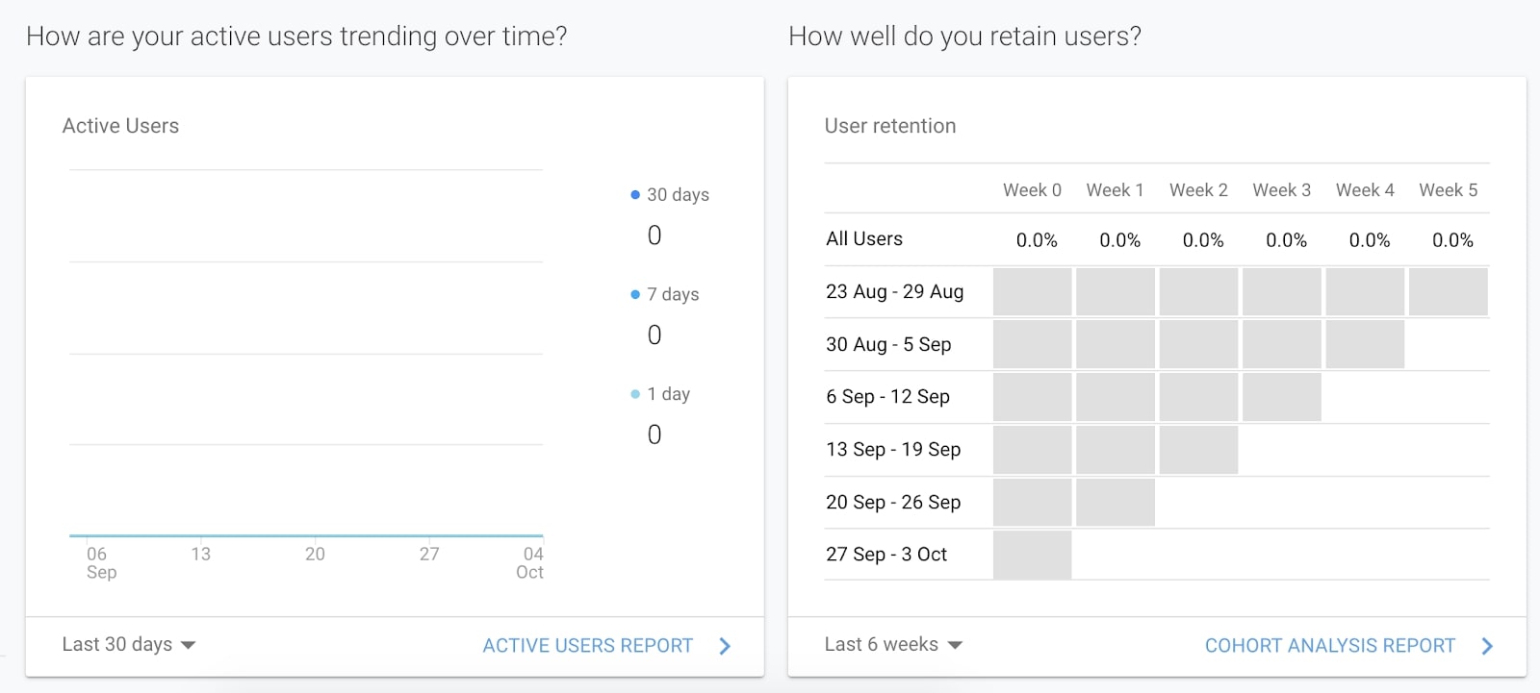Select the 23 Aug - 29 Aug Week 5 cell
This screenshot has height=693, width=1540.
coord(1448,292)
